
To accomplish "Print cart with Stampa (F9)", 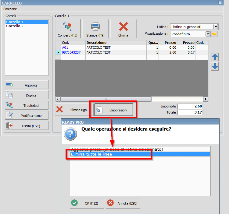I will tap(95, 29).
